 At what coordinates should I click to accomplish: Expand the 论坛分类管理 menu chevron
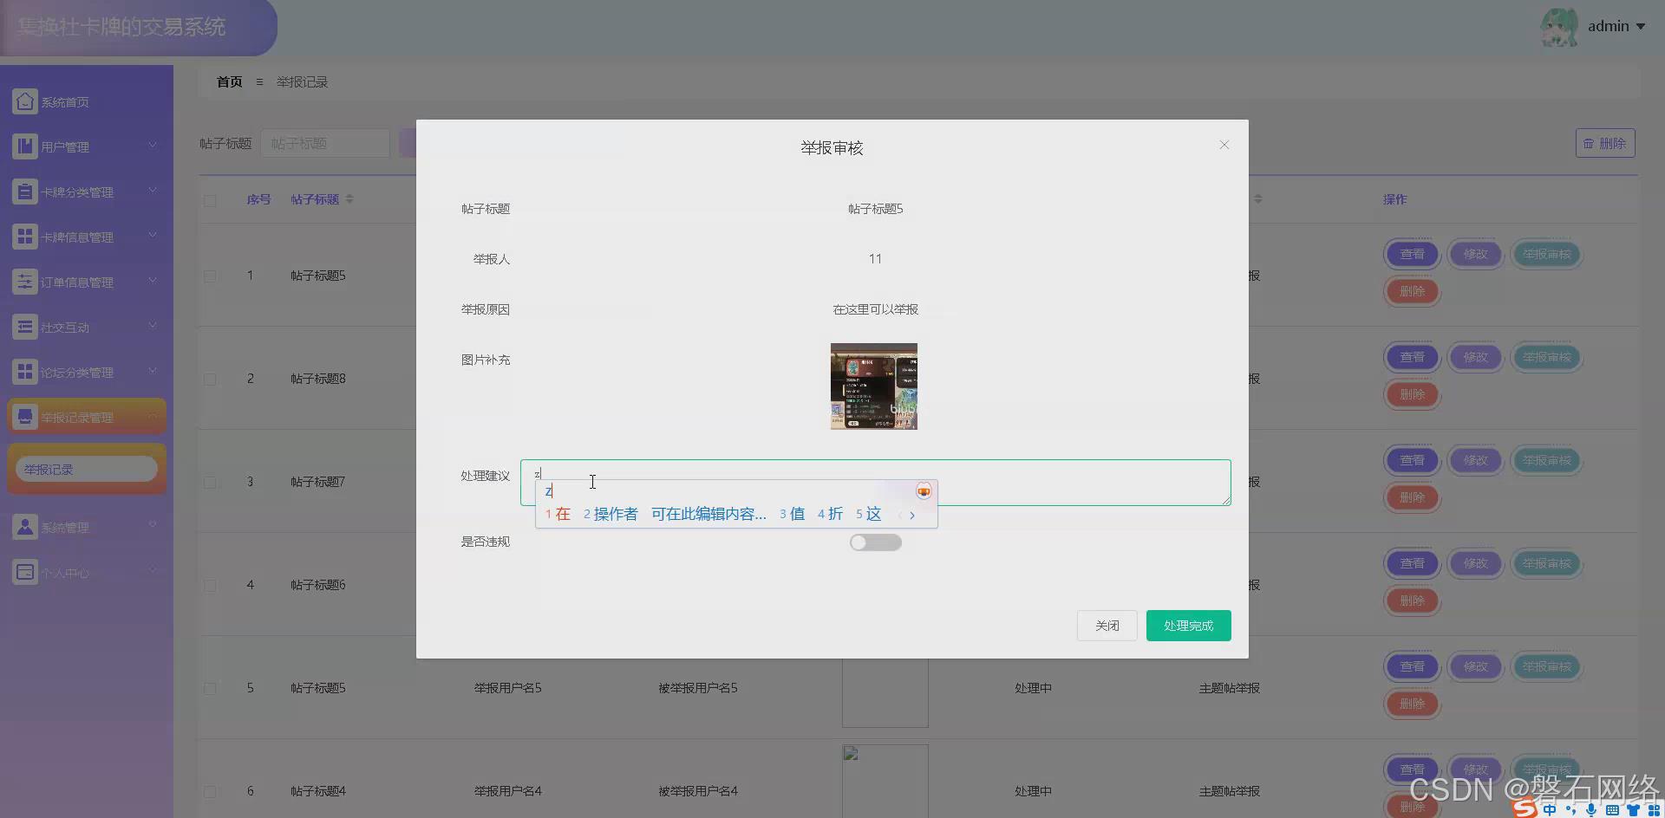pos(153,371)
